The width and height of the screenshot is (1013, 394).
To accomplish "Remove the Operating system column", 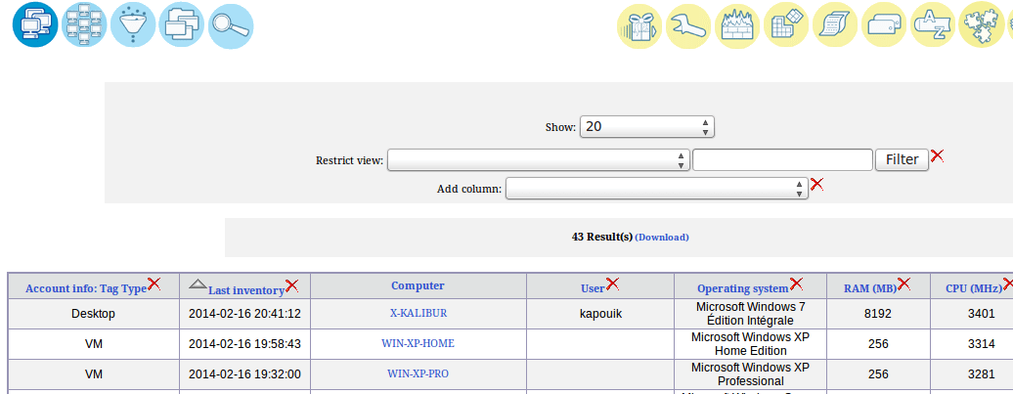I will tap(796, 283).
